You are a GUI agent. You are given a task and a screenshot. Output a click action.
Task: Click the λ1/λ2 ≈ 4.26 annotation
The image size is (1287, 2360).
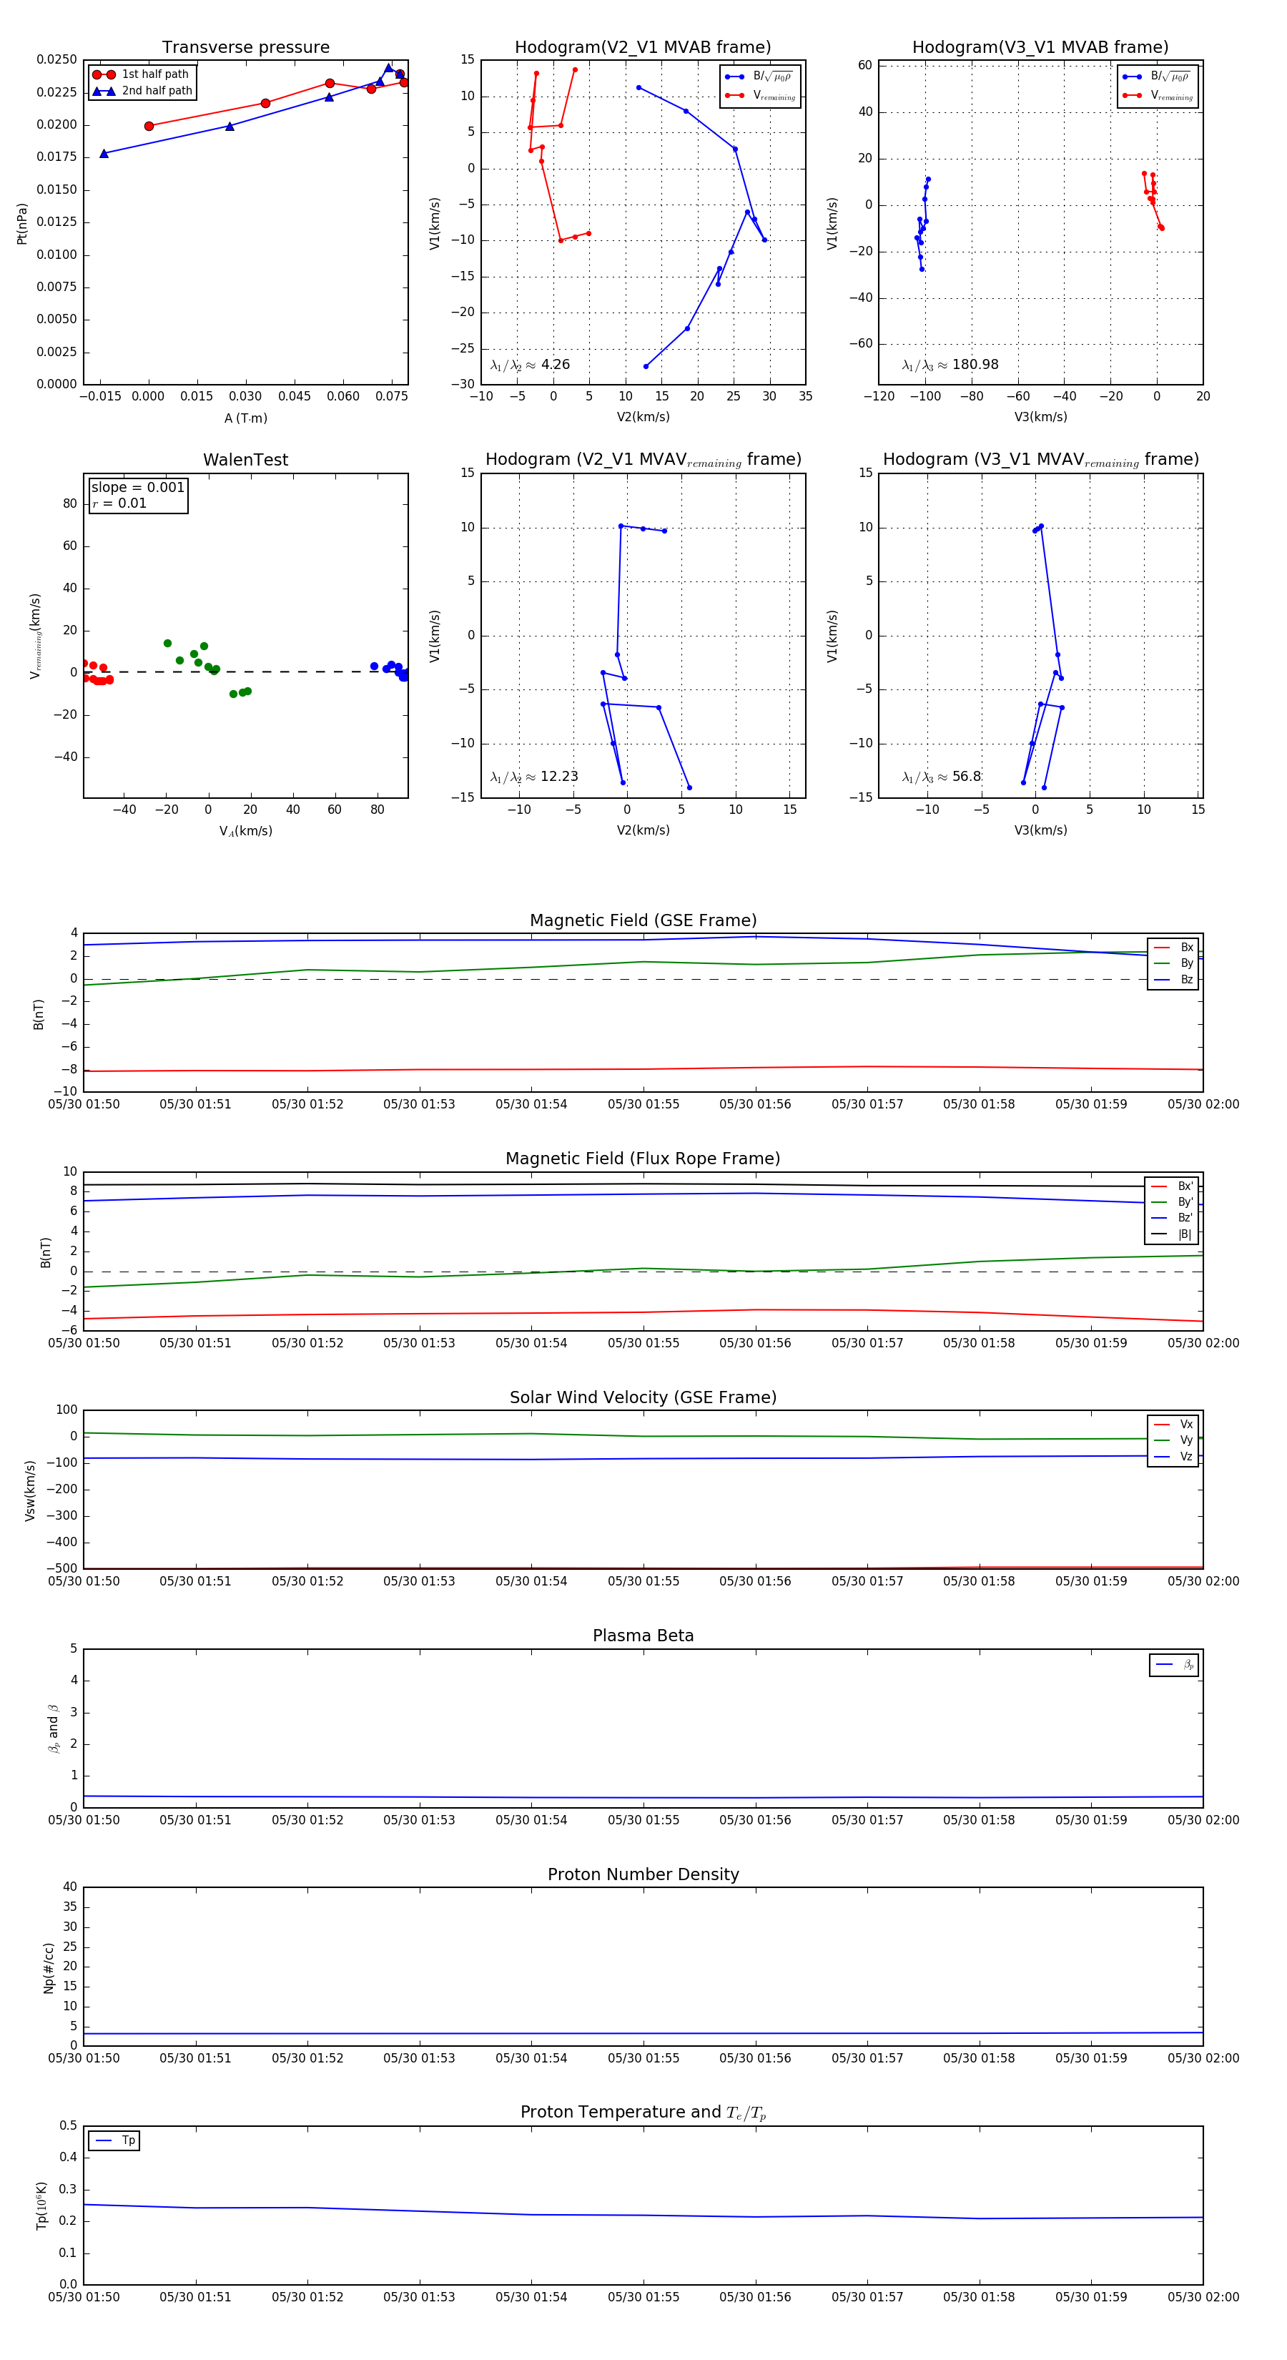(531, 365)
